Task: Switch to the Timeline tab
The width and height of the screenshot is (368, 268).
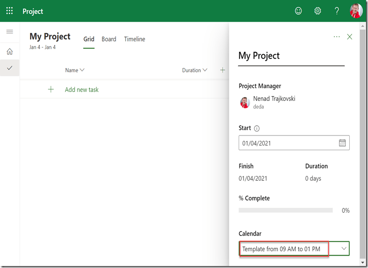Action: point(134,39)
